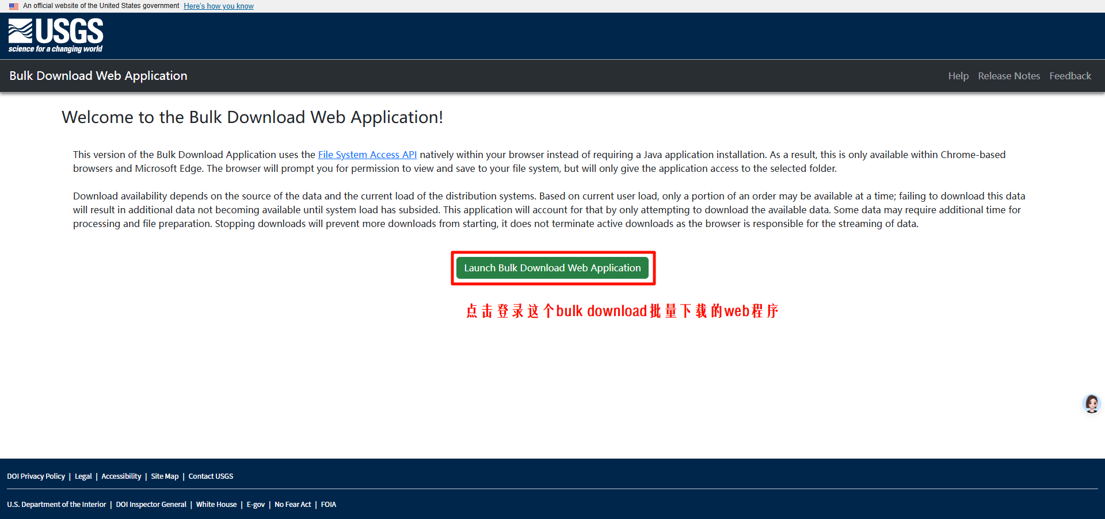
Task: Open DOI Privacy Policy footer link
Action: (x=36, y=476)
